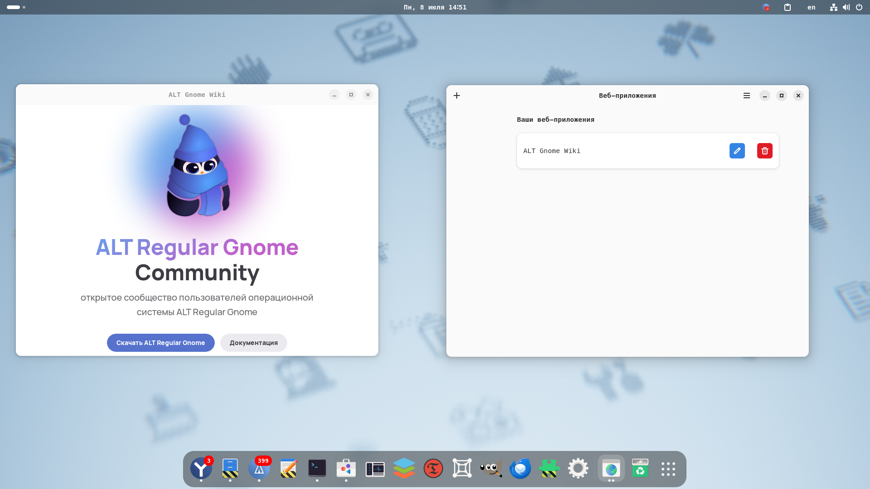
Task: Minimize the Веб-приложения window
Action: [765, 96]
